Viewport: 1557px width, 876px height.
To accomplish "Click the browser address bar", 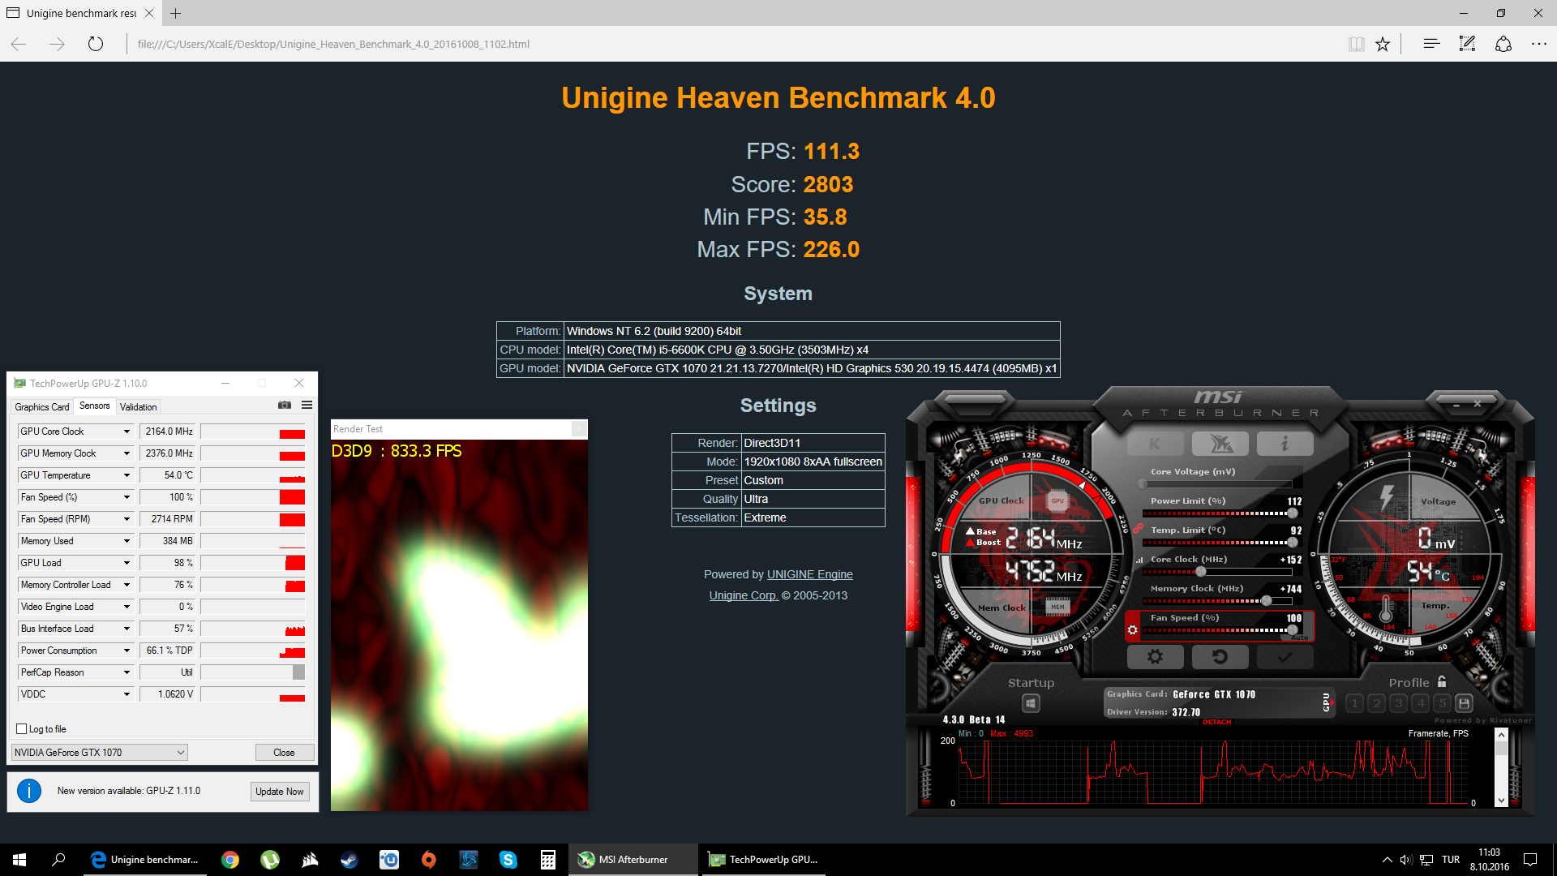I will (730, 44).
